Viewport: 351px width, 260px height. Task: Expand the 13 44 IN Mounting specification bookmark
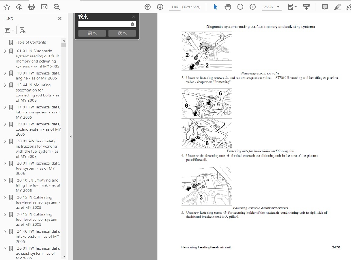point(5,85)
